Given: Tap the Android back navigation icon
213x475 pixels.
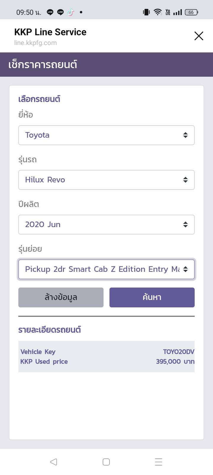Looking at the screenshot, I should pyautogui.click(x=54, y=462).
